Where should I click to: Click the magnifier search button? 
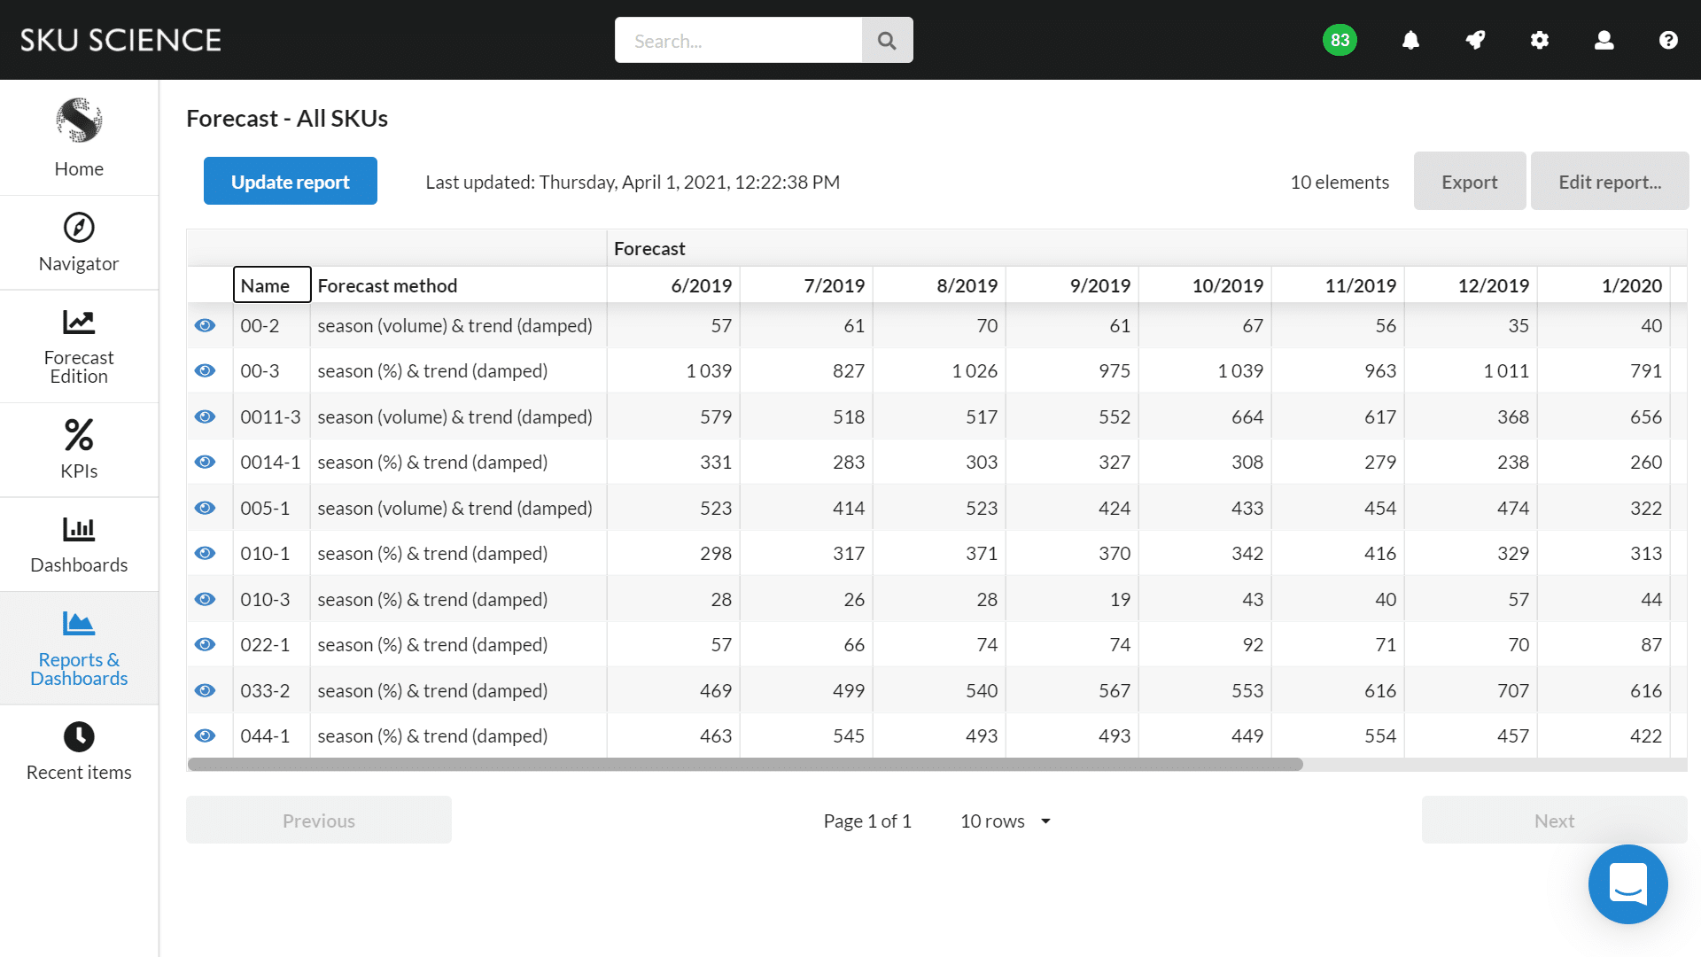click(x=887, y=41)
